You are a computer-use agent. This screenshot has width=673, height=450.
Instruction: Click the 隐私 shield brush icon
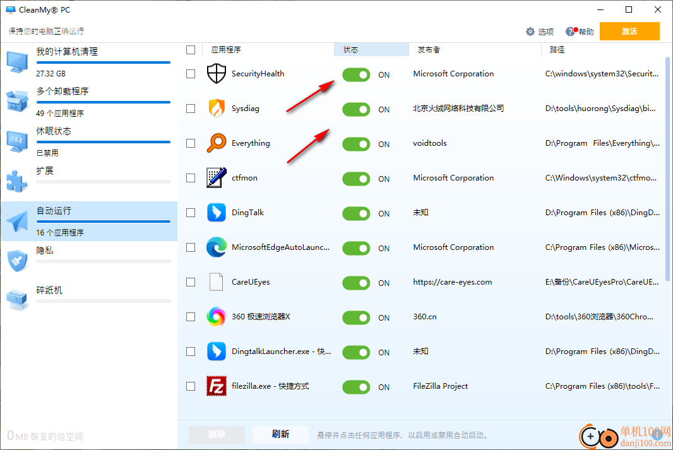17,261
